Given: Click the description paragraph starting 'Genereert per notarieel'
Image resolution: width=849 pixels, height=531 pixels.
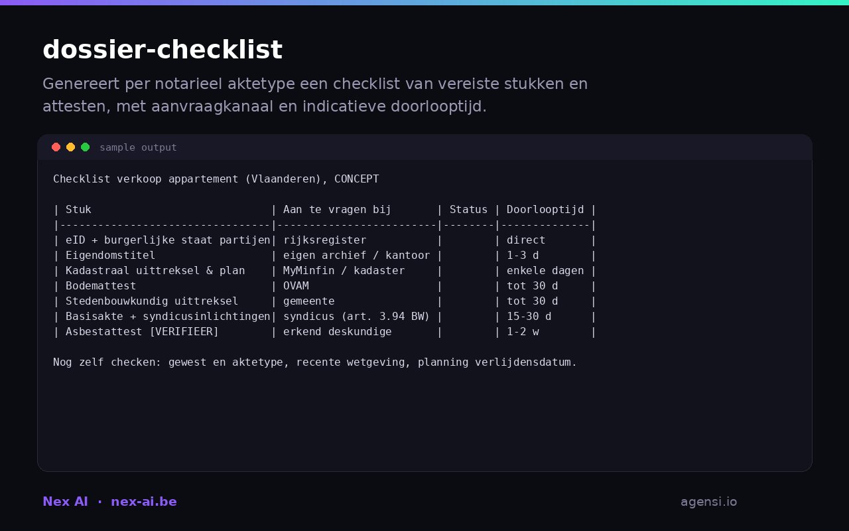Looking at the screenshot, I should pyautogui.click(x=315, y=95).
